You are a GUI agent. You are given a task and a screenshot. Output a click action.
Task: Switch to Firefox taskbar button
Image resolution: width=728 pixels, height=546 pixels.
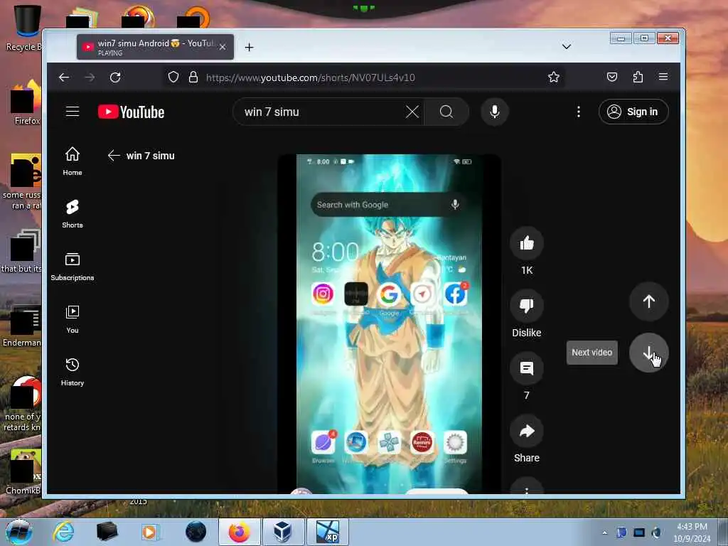pos(239,532)
